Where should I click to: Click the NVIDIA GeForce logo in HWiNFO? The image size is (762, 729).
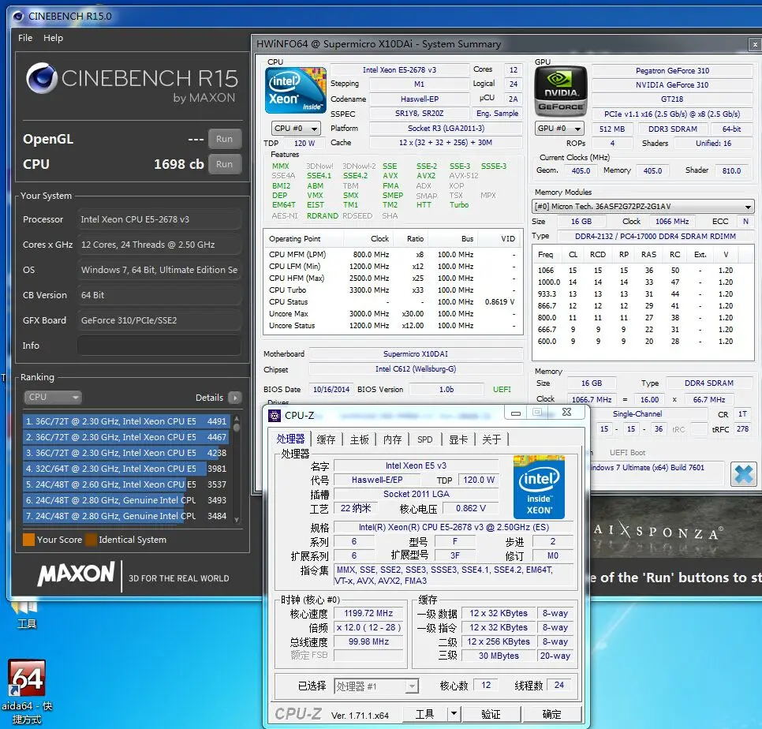(x=561, y=91)
